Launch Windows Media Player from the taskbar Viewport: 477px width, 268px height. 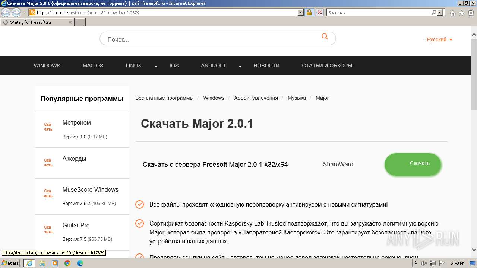click(55, 263)
